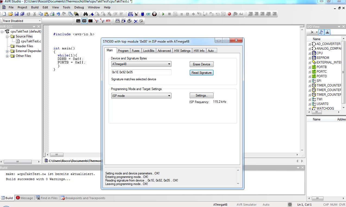Click the AVR Simulator status bar entry
The image size is (346, 207).
click(246, 205)
